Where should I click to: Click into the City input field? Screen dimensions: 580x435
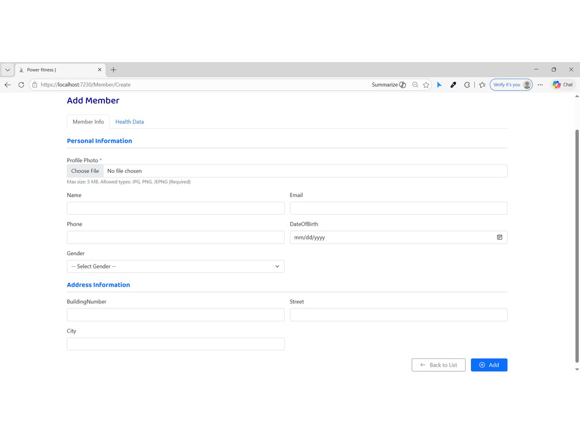(176, 344)
